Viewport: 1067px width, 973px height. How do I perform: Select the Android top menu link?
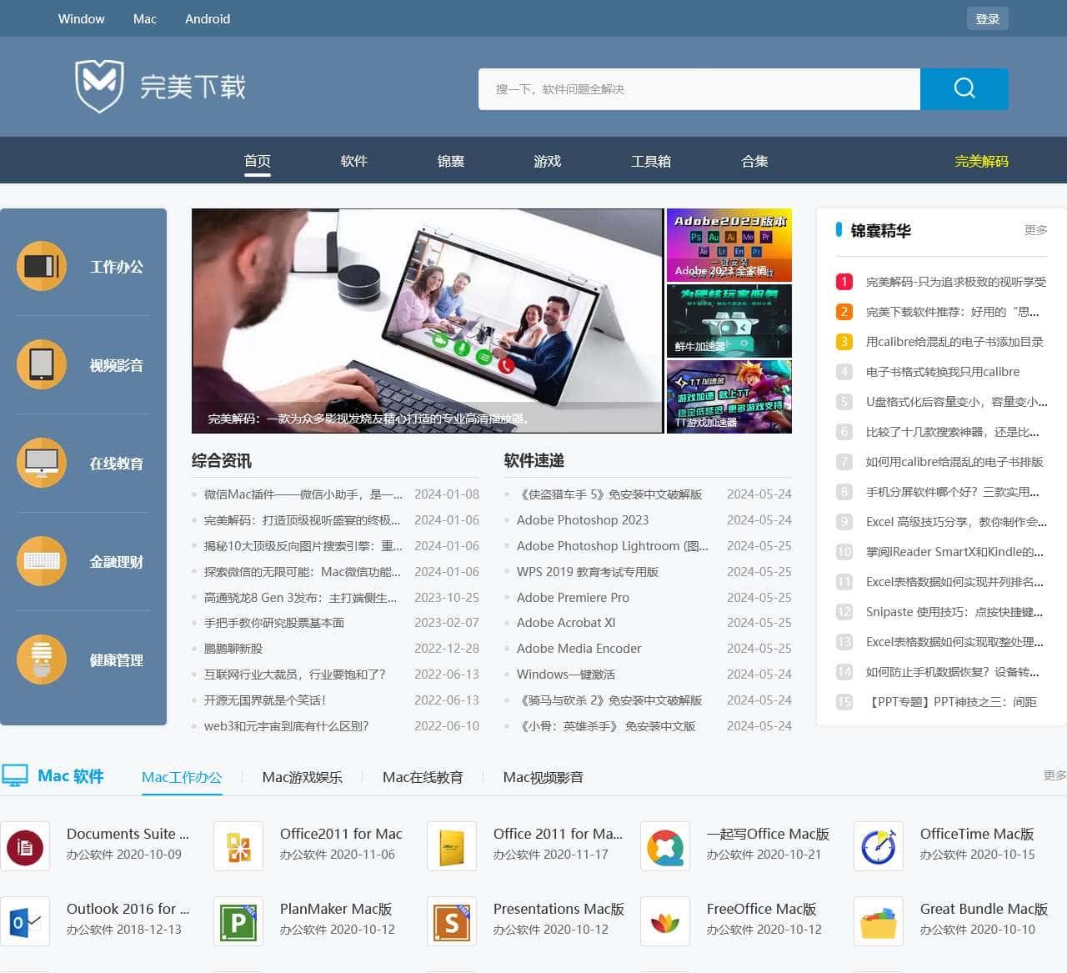point(208,18)
